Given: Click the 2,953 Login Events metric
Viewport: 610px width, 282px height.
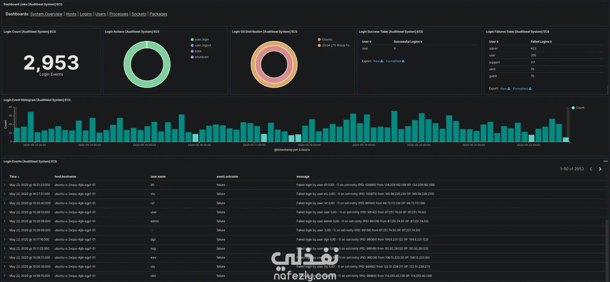Looking at the screenshot, I should (x=51, y=63).
